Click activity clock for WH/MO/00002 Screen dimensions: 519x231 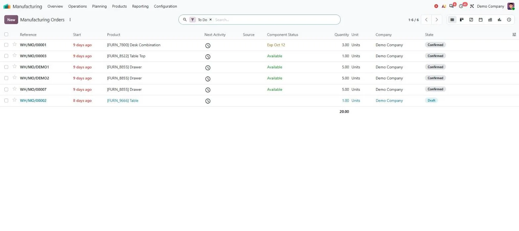[208, 101]
